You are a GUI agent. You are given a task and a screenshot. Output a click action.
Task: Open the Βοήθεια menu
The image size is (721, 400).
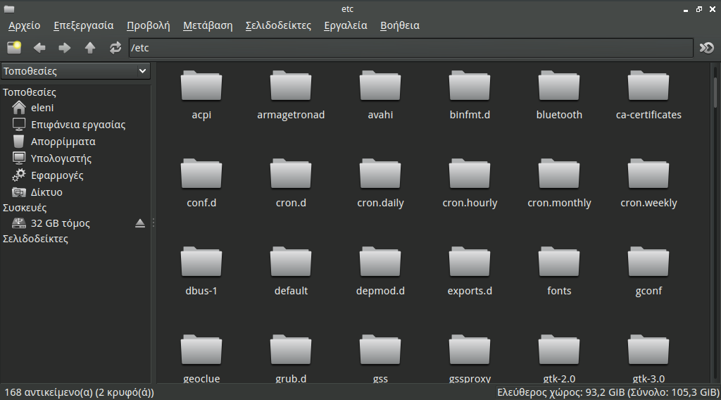tap(400, 26)
